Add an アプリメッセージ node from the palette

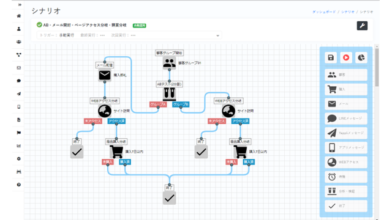[x=346, y=148]
